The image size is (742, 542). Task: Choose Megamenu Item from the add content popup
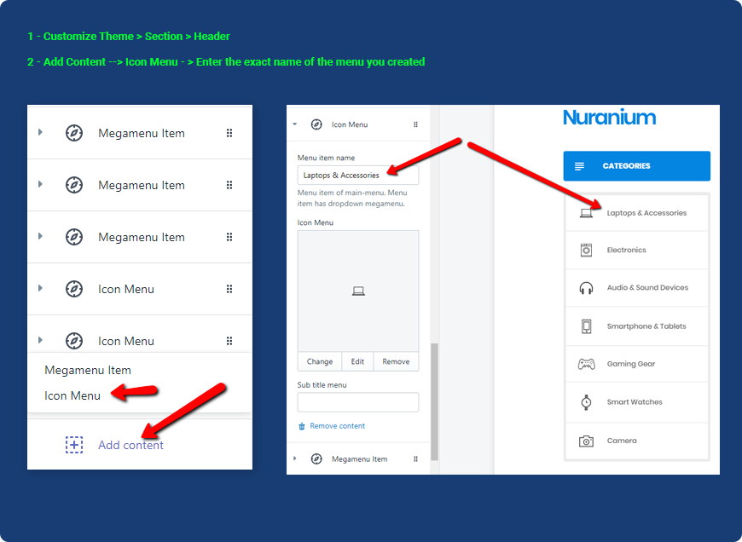click(x=88, y=371)
